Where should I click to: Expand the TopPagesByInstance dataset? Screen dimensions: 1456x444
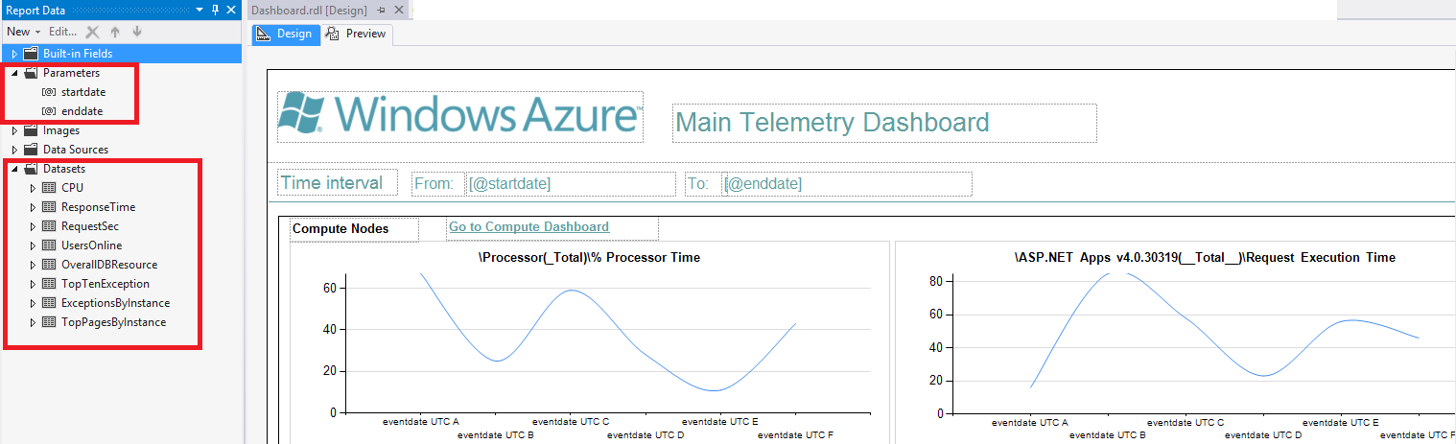(33, 322)
